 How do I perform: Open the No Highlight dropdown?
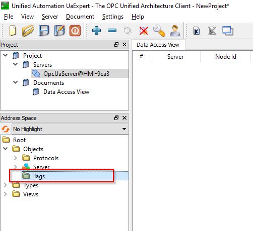[70, 129]
